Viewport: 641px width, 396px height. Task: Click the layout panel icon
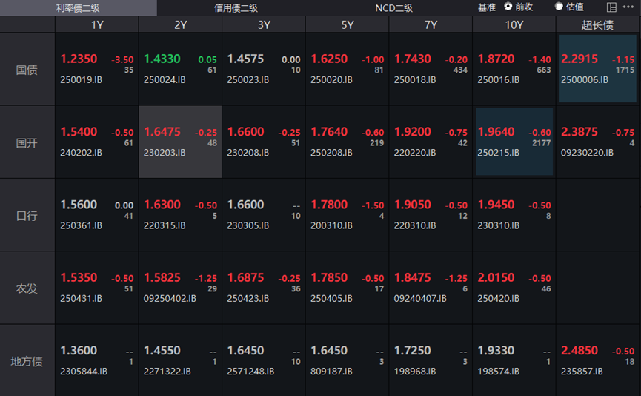(x=611, y=7)
